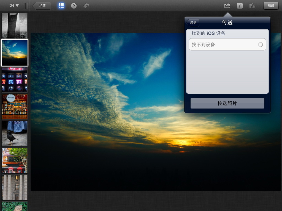Viewport: 282px width, 211px height.
Task: Click the page-flip compare icon near Edit
Action: point(252,5)
